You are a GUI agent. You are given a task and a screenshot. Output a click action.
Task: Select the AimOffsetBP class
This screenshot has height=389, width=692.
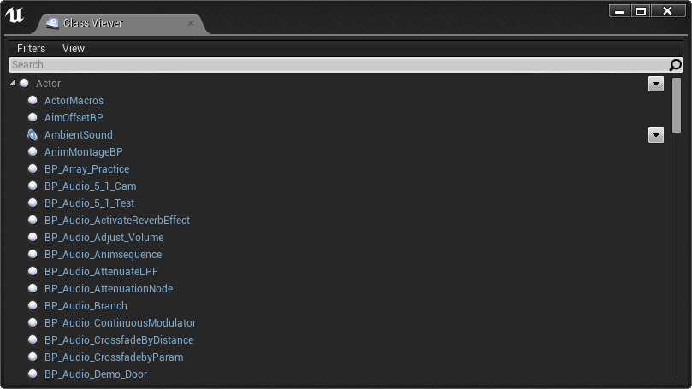tap(74, 118)
